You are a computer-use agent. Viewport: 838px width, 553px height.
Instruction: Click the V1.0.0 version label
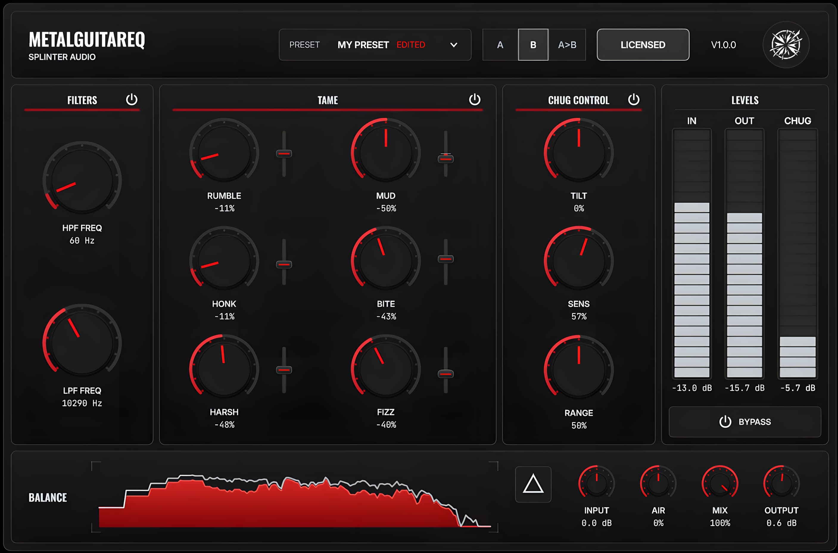(x=723, y=45)
